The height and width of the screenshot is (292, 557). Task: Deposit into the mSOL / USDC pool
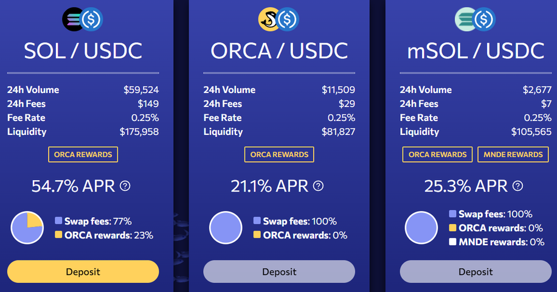point(476,272)
